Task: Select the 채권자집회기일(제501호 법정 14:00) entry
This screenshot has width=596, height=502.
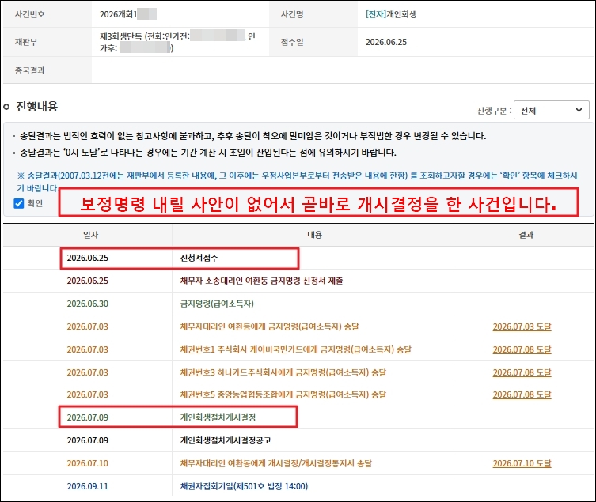Action: pyautogui.click(x=244, y=486)
